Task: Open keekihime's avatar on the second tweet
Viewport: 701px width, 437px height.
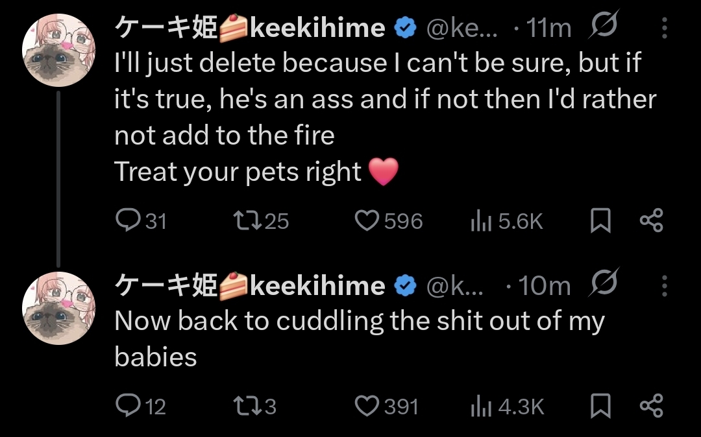Action: (x=59, y=307)
